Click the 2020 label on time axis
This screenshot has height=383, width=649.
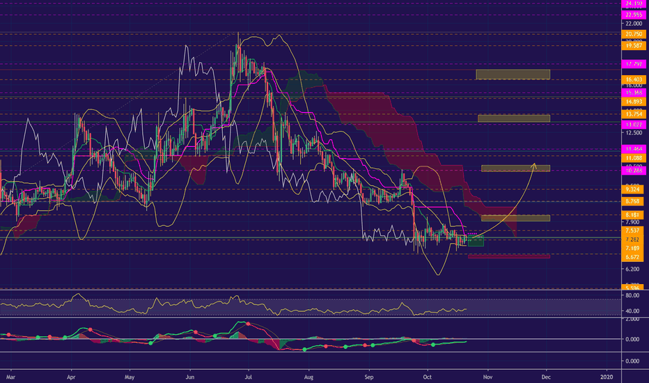(x=607, y=377)
